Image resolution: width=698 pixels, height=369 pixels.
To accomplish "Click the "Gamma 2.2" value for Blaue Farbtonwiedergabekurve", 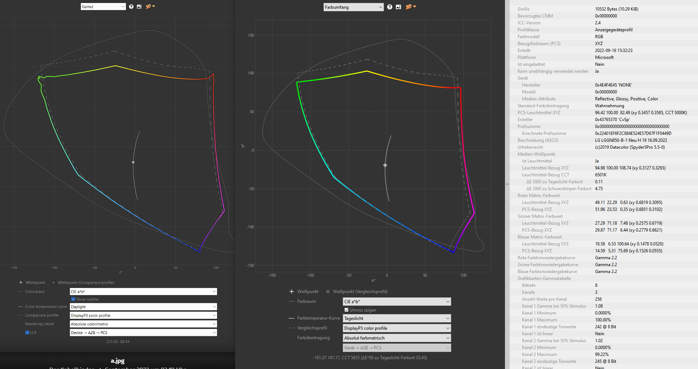I will point(606,272).
